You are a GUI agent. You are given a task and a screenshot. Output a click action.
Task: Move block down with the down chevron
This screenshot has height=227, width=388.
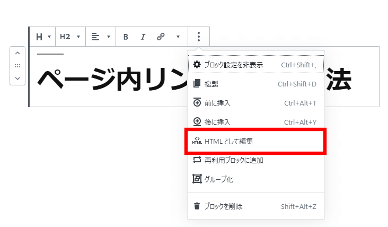pyautogui.click(x=17, y=78)
